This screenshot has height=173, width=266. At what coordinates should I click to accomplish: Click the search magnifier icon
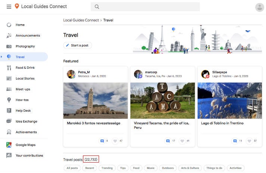coord(97,7)
